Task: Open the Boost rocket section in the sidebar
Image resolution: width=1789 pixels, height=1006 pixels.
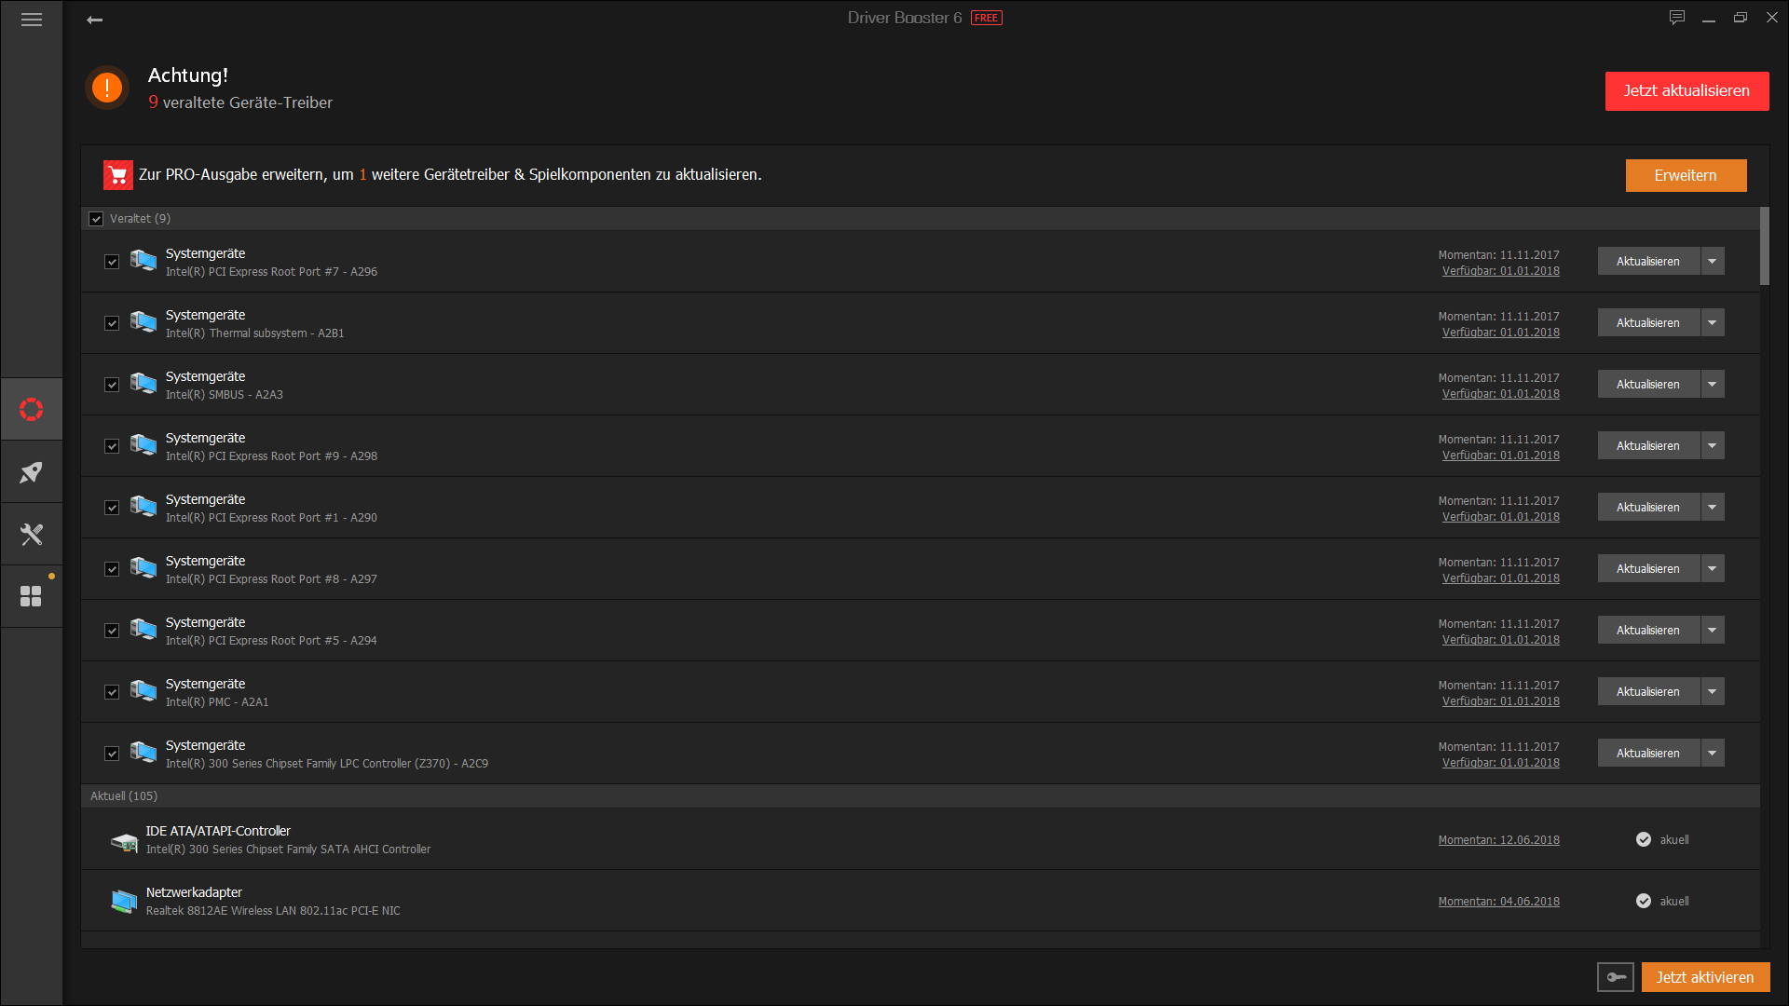Action: [x=31, y=471]
